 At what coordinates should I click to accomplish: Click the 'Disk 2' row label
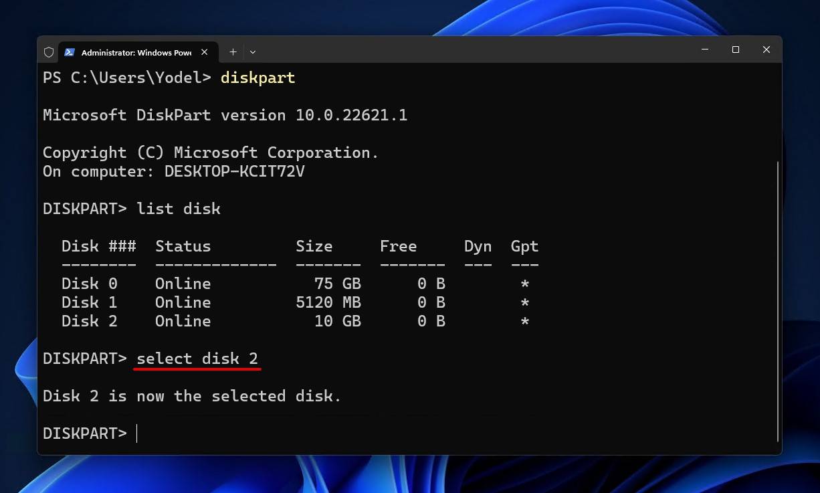(x=90, y=321)
